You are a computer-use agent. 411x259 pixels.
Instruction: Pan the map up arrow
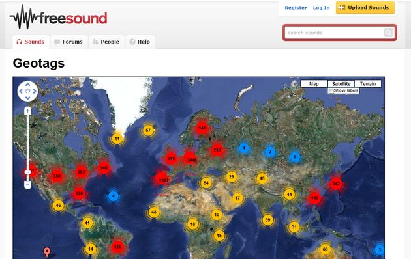point(28,85)
